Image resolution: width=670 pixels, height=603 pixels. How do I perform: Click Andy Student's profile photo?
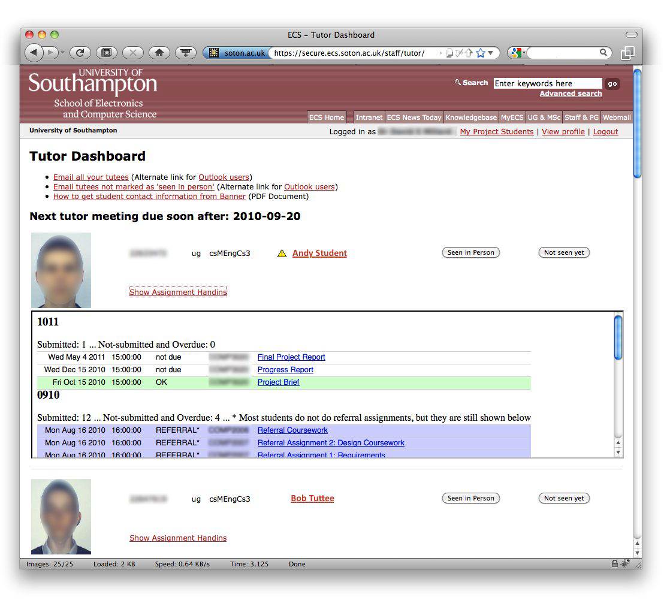[x=61, y=270]
